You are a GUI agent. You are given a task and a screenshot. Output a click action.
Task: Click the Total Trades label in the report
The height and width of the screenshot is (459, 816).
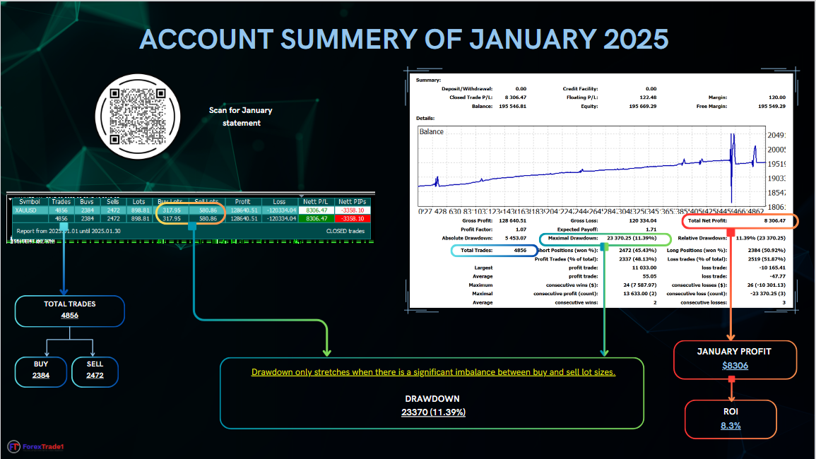tap(476, 250)
